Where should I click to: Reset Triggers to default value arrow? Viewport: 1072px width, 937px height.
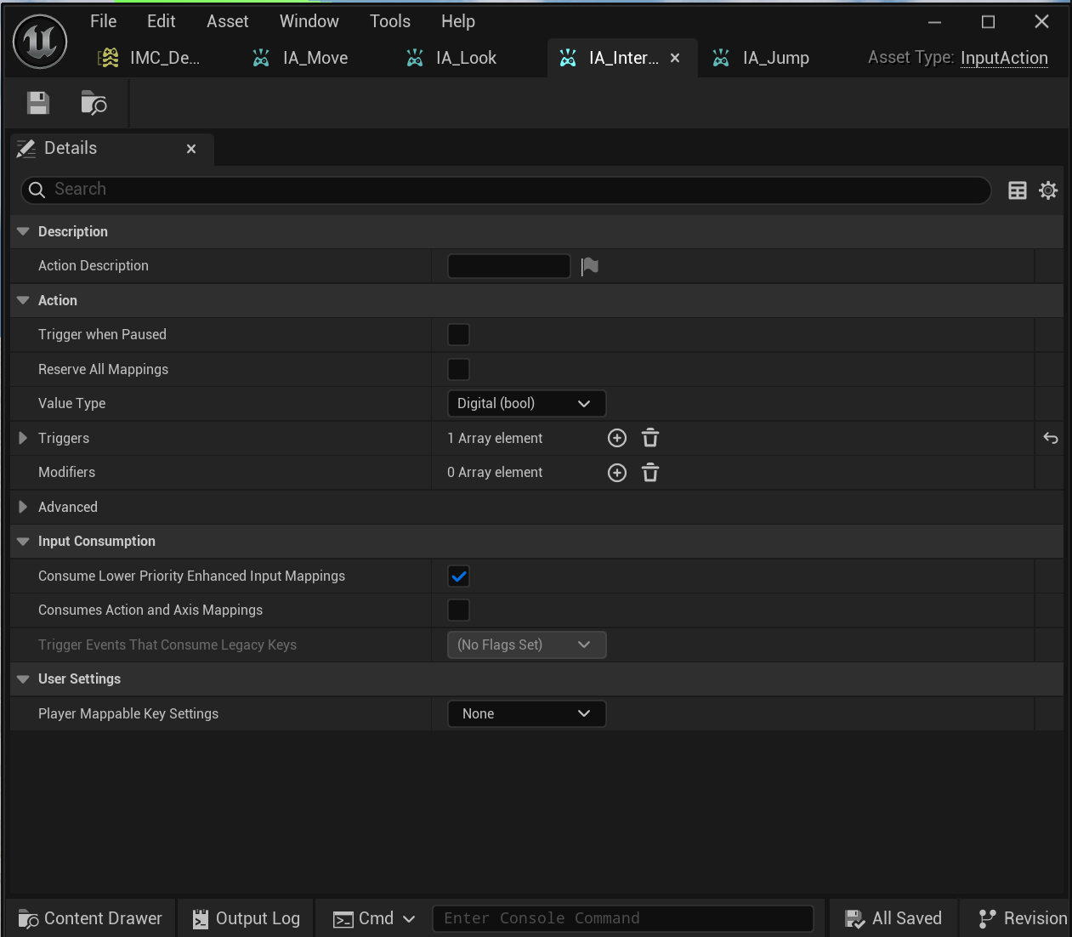click(1051, 438)
